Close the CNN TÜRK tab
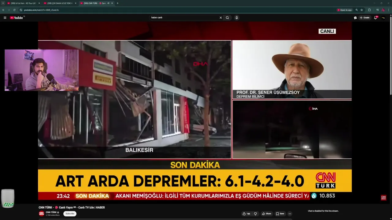 coord(112,3)
